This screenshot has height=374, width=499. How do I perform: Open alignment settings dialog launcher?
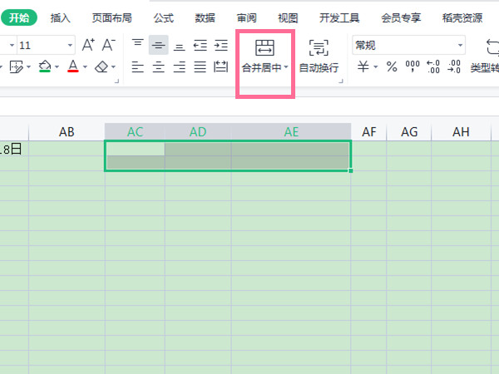(x=341, y=81)
